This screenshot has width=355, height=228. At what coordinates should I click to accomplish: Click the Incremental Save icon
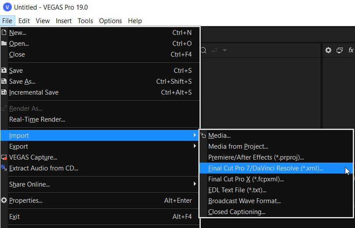pyautogui.click(x=4, y=92)
